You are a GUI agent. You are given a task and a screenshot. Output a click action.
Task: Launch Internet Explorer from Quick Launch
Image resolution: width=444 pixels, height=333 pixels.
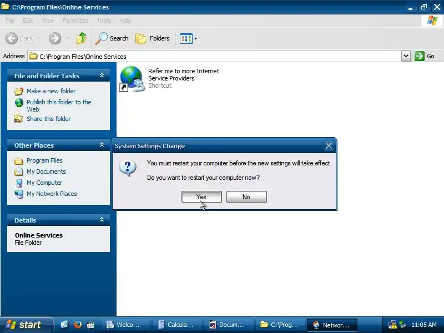(64, 325)
